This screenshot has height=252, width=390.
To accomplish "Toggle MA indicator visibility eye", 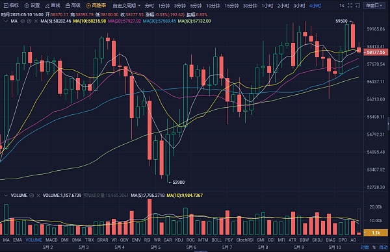I will pos(22,21).
